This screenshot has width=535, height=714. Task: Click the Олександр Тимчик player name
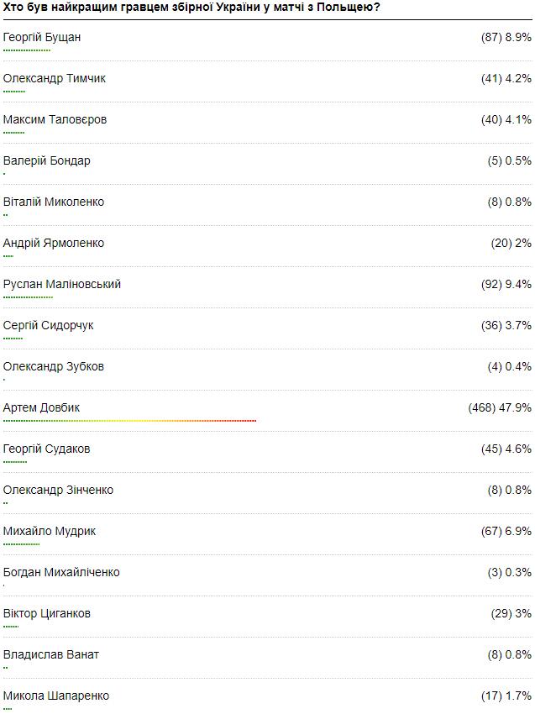tap(55, 79)
